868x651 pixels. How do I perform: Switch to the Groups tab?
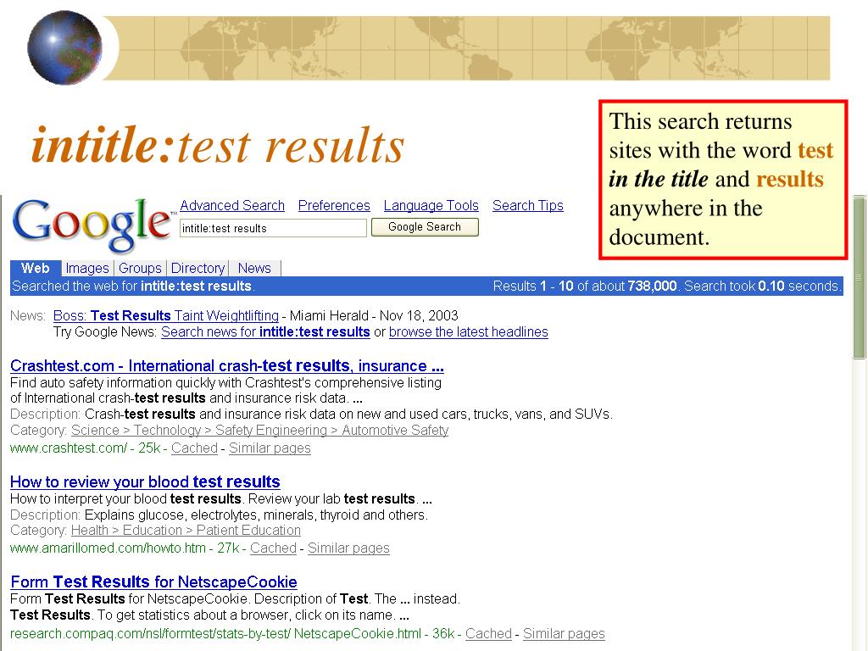pos(140,268)
